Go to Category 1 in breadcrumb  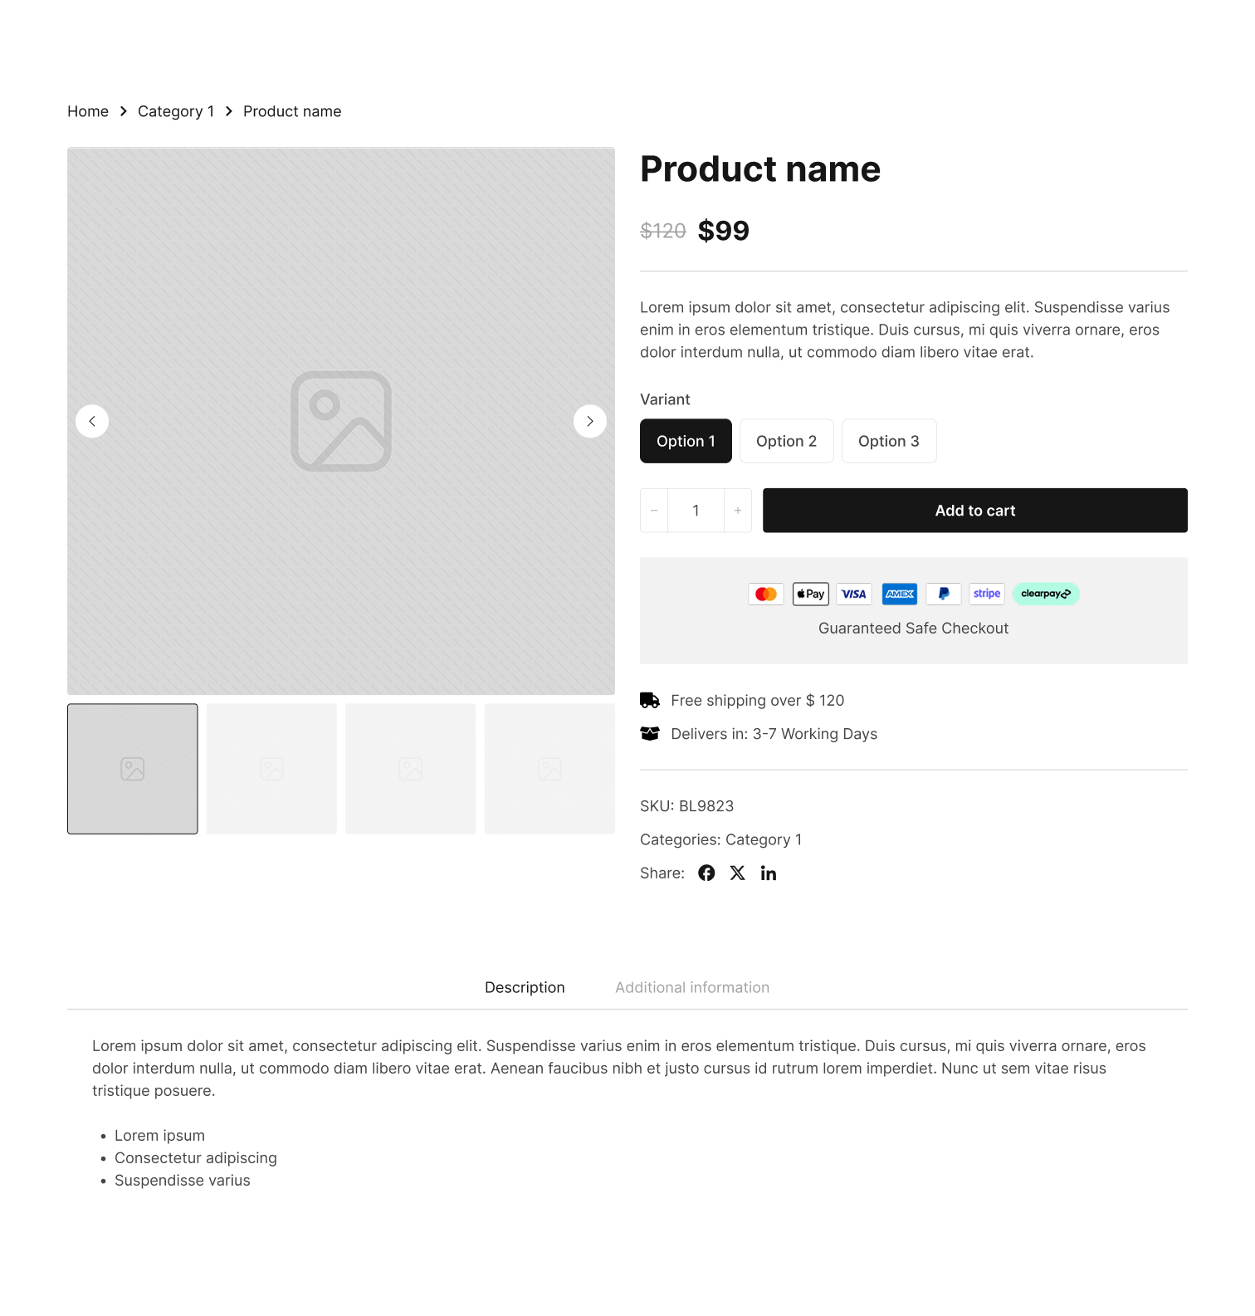click(x=176, y=111)
